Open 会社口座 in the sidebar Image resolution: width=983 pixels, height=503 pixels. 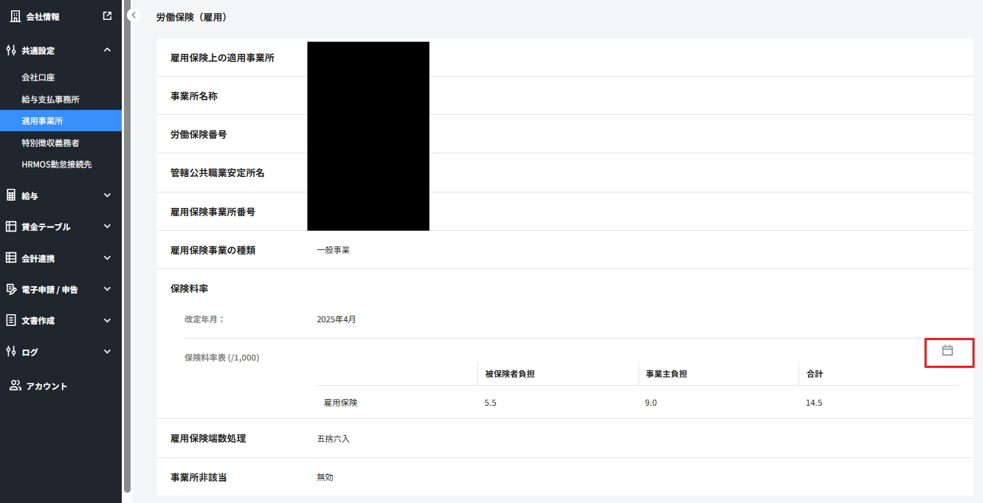pos(38,77)
